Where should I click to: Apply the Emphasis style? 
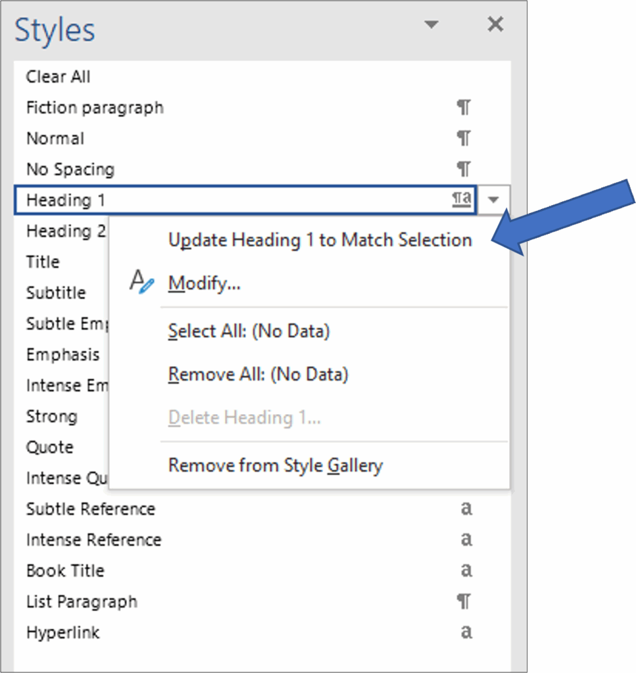point(62,354)
